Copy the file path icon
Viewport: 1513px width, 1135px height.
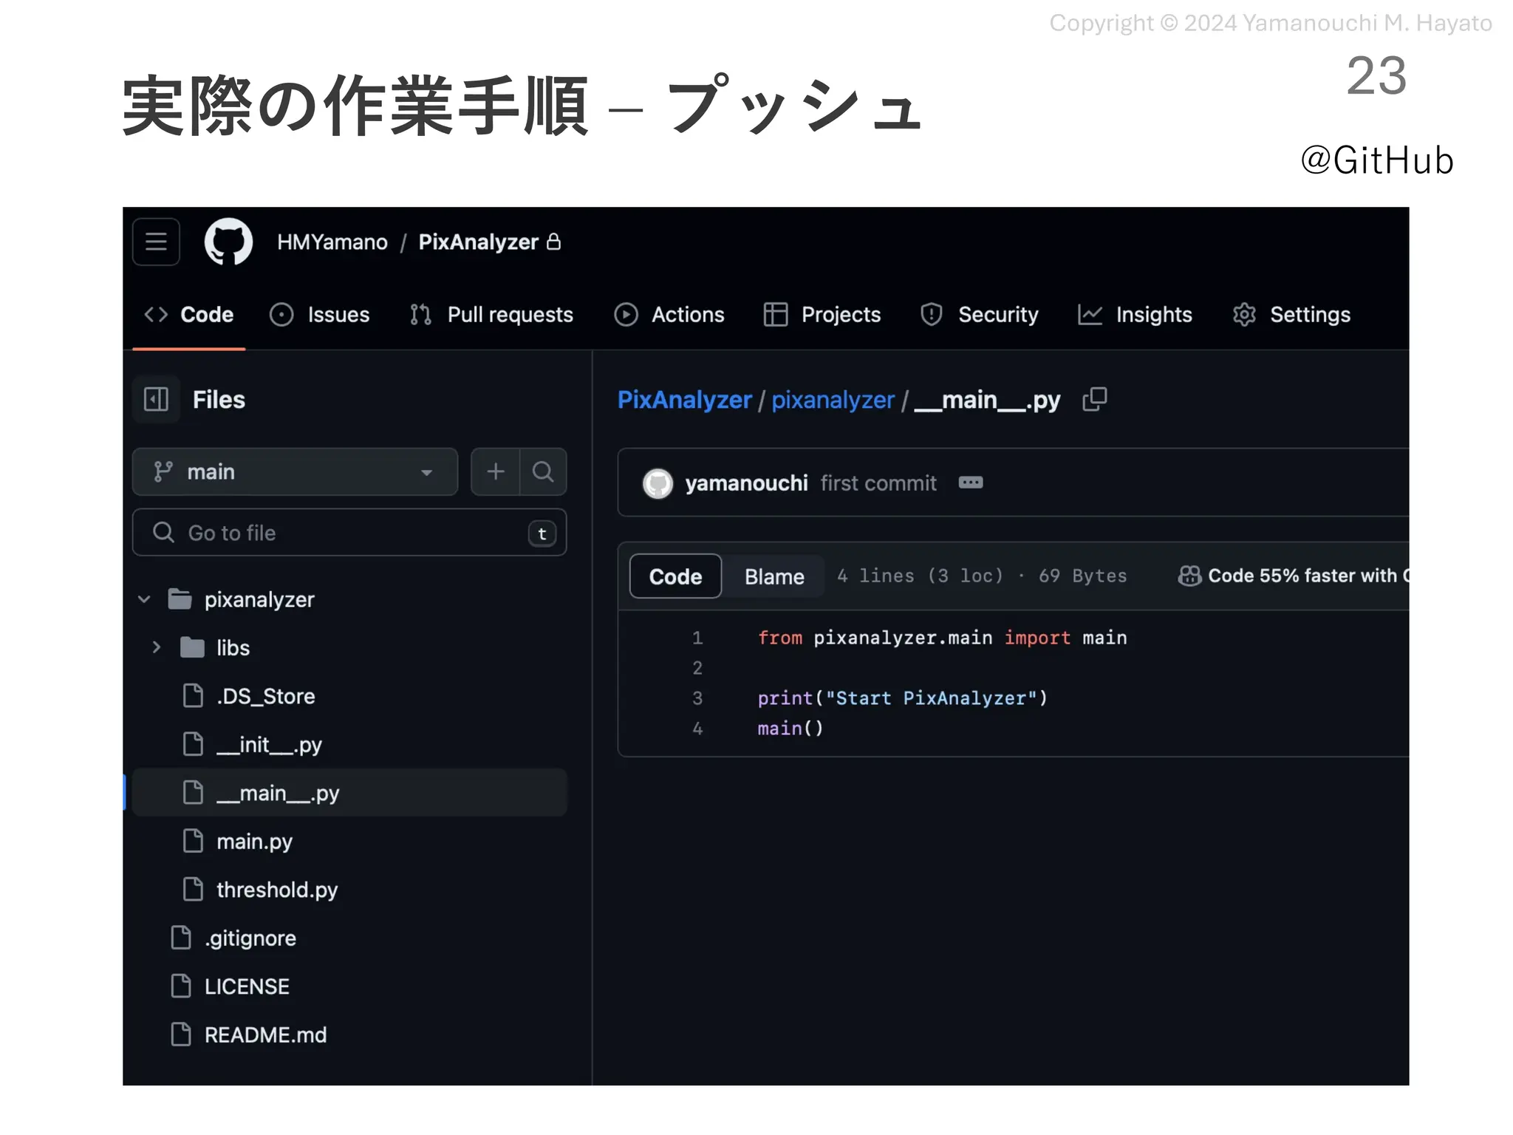[1094, 400]
